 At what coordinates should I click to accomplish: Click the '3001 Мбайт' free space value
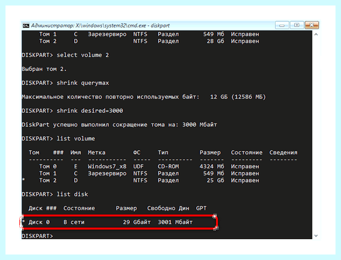pos(175,222)
